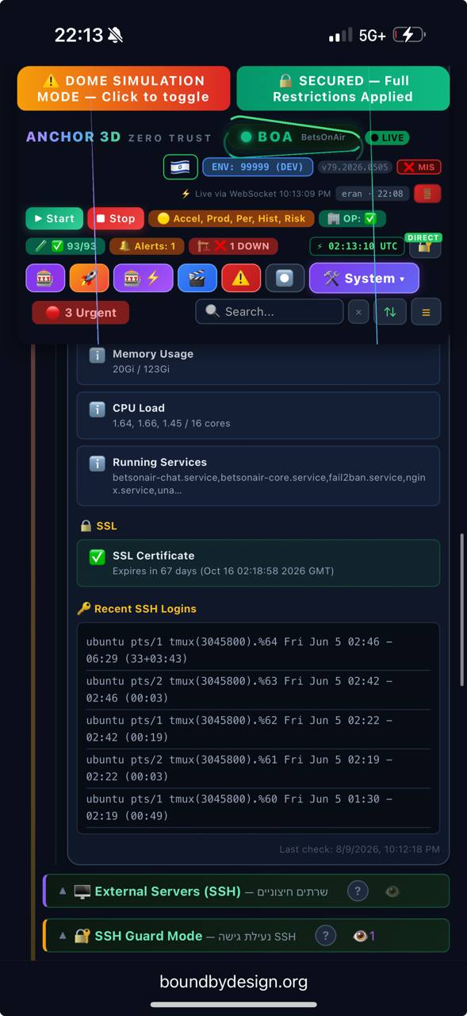Image resolution: width=467 pixels, height=1016 pixels.
Task: Click the 1 DOWN status badge
Action: click(233, 246)
